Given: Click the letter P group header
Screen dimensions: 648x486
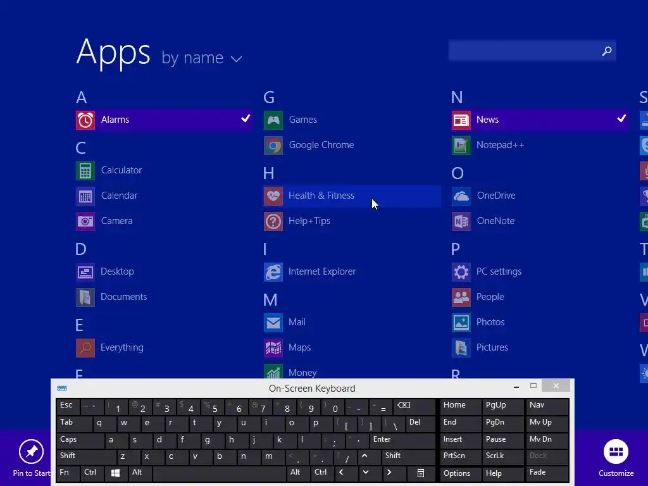Looking at the screenshot, I should tap(456, 249).
